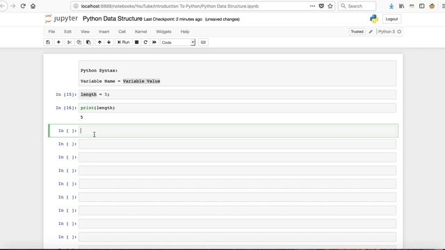445x250 pixels.
Task: Click the Pocket save icon
Action: click(x=321, y=6)
